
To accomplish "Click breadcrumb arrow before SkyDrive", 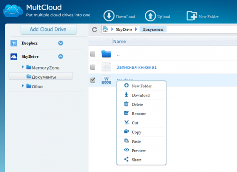I will [x=112, y=29].
